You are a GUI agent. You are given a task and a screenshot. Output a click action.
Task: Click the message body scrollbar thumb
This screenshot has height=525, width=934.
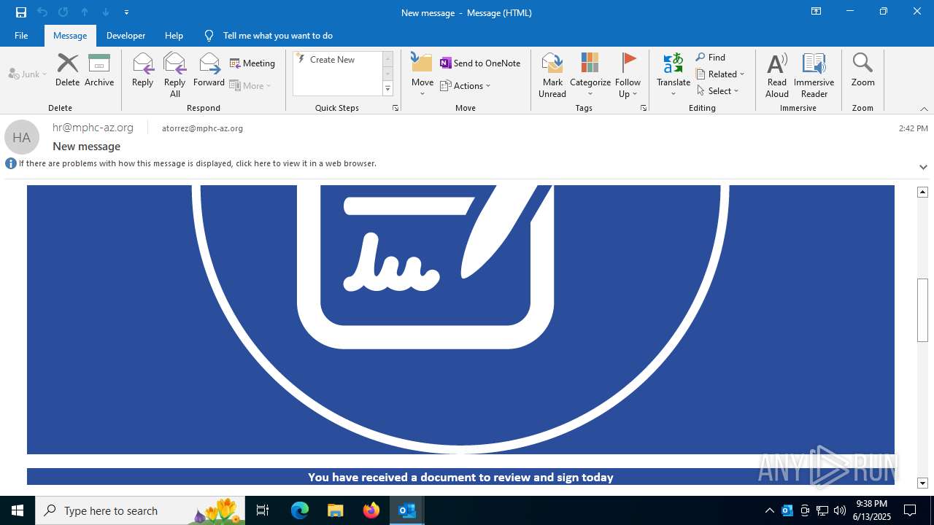(922, 310)
